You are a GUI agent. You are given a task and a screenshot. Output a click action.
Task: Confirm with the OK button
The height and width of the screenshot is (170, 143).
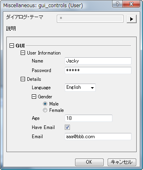tap(89, 162)
